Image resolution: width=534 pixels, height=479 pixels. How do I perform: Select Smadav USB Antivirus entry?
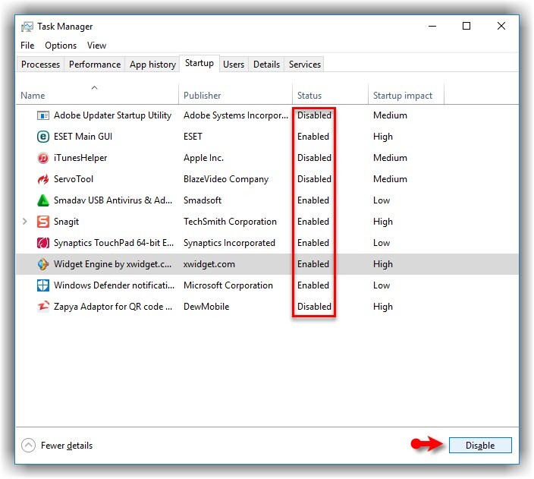pos(113,200)
